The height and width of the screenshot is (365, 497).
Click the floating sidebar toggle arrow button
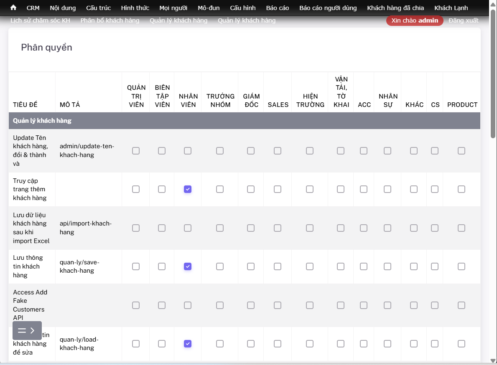tap(27, 330)
